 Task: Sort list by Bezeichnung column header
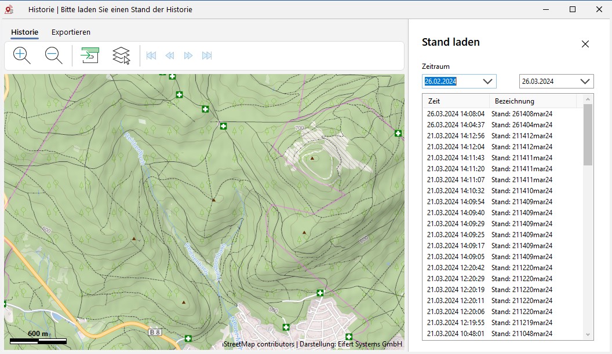(x=533, y=101)
